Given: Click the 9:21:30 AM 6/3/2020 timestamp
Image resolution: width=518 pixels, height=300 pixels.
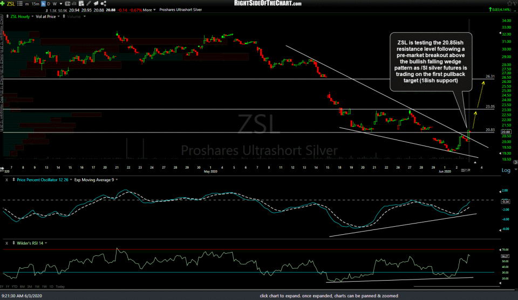Looking at the screenshot, I should coord(22,296).
